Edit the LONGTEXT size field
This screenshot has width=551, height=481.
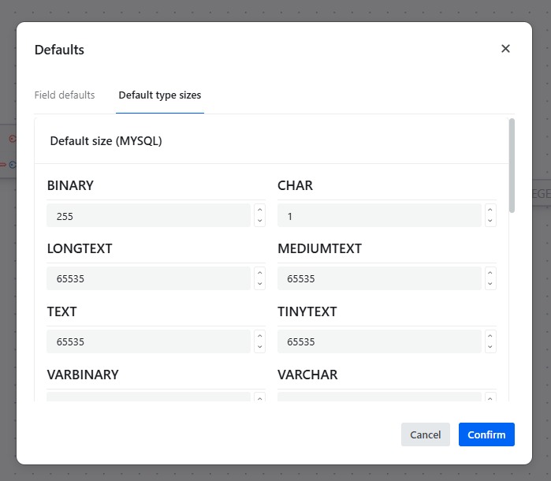pyautogui.click(x=148, y=278)
